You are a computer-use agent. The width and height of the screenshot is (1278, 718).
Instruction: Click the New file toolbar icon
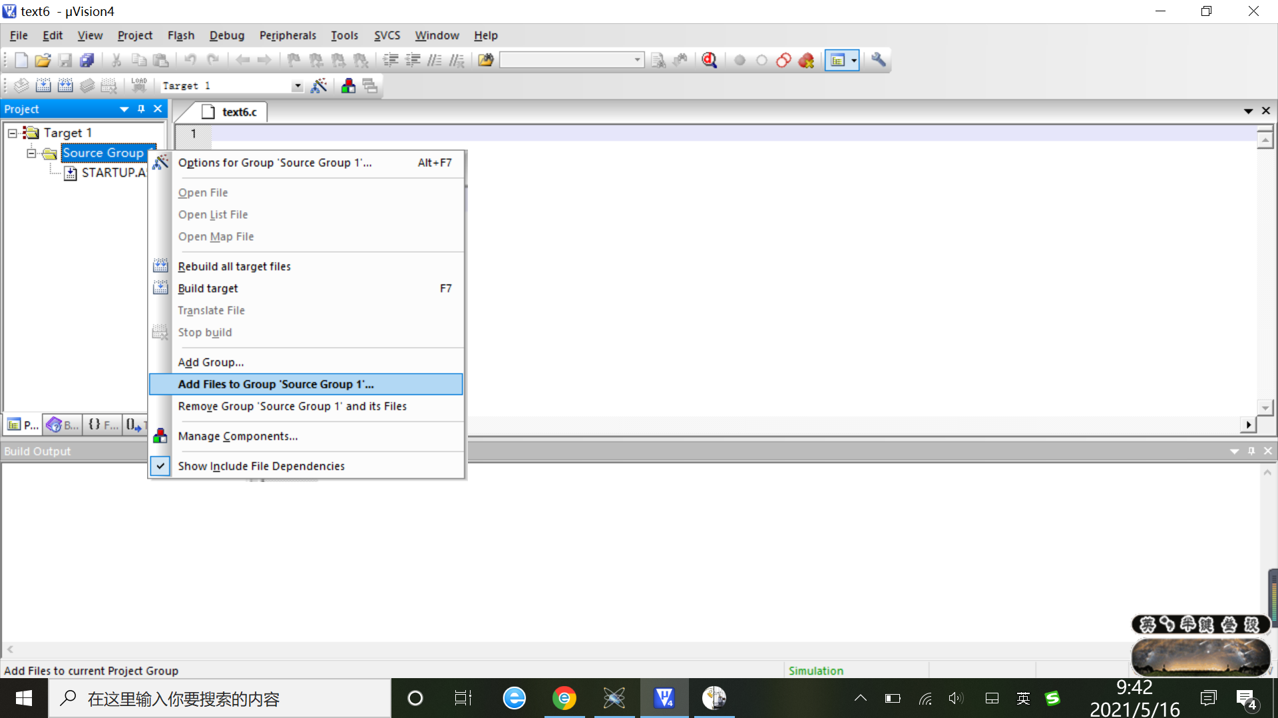pyautogui.click(x=21, y=60)
